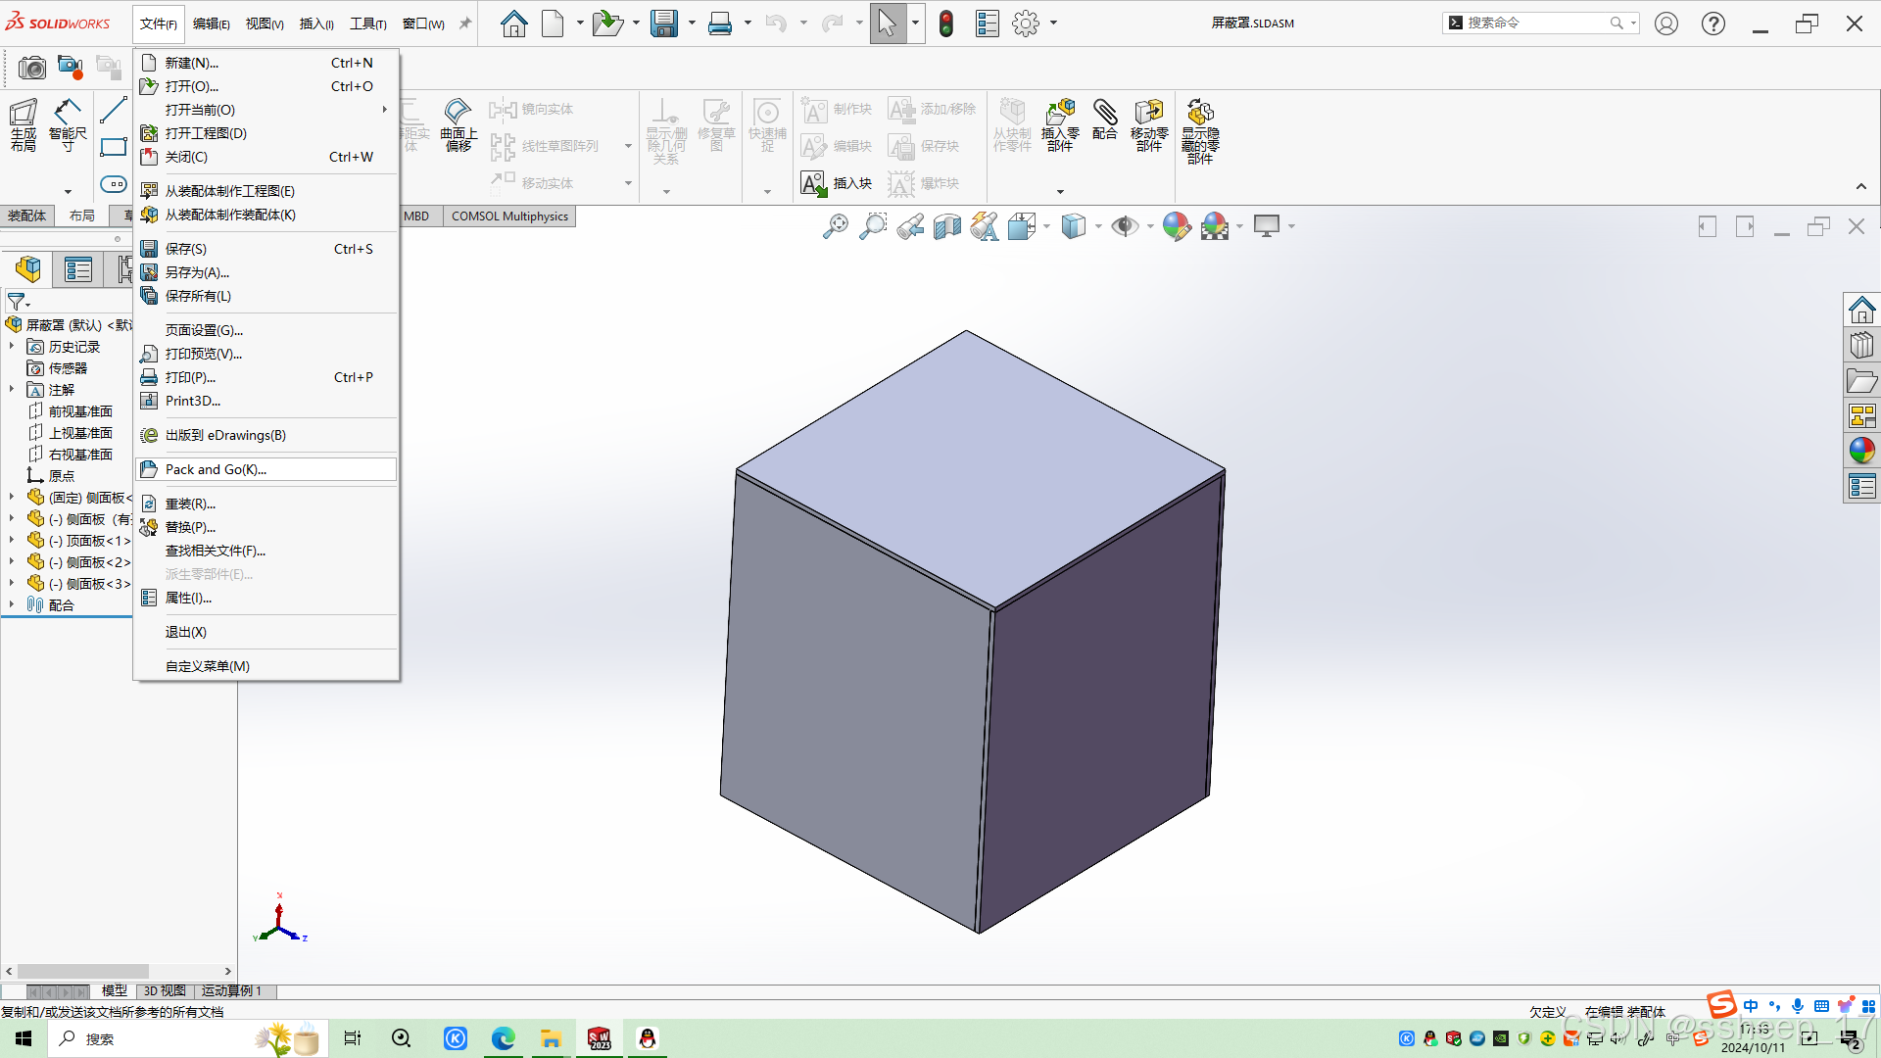Viewport: 1881px width, 1058px height.
Task: Expand the 历史记录 (History) tree node
Action: click(x=11, y=347)
